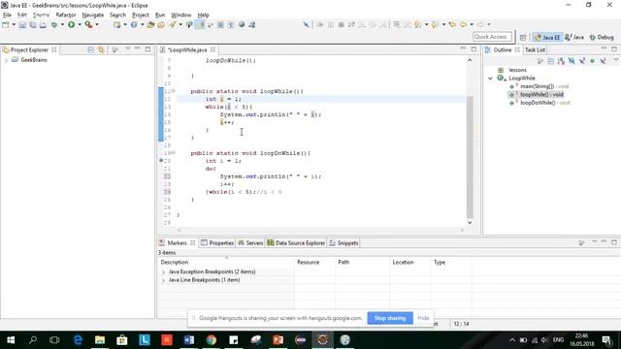Open the Project menu
The height and width of the screenshot is (349, 621).
click(x=141, y=16)
